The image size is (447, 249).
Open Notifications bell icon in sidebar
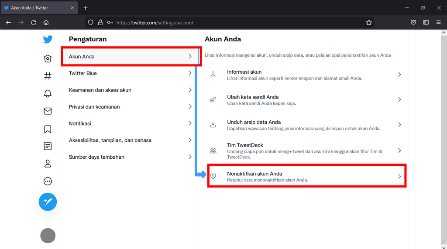pyautogui.click(x=48, y=93)
